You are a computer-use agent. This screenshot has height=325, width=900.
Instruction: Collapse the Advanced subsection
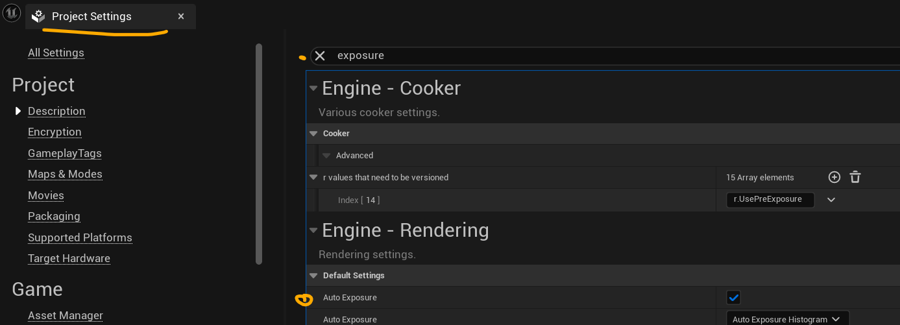[x=326, y=156]
